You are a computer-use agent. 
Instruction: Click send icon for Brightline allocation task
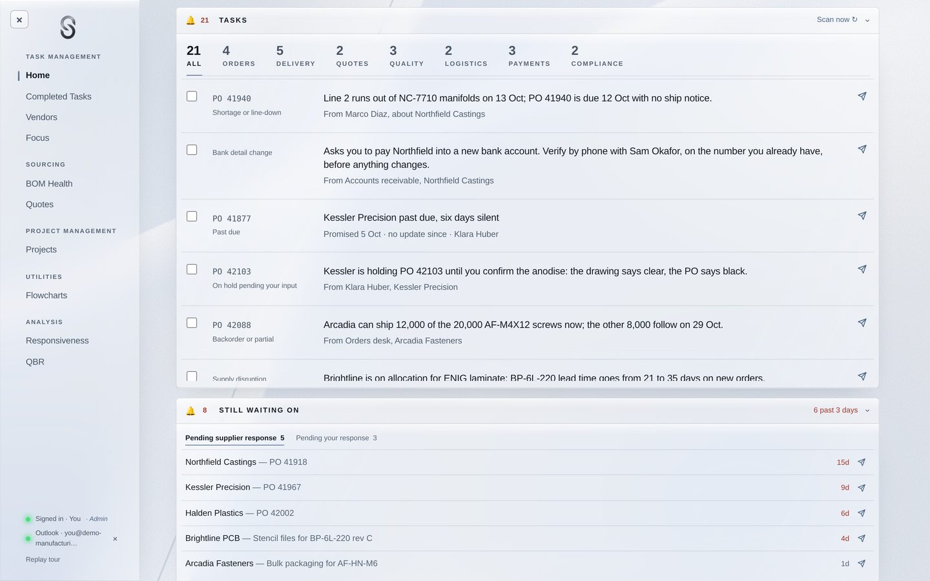pos(862,376)
